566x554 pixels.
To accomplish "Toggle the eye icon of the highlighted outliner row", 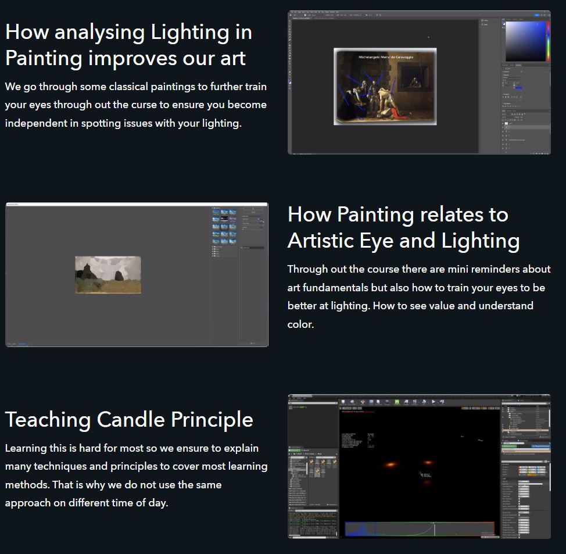I will click(x=503, y=431).
